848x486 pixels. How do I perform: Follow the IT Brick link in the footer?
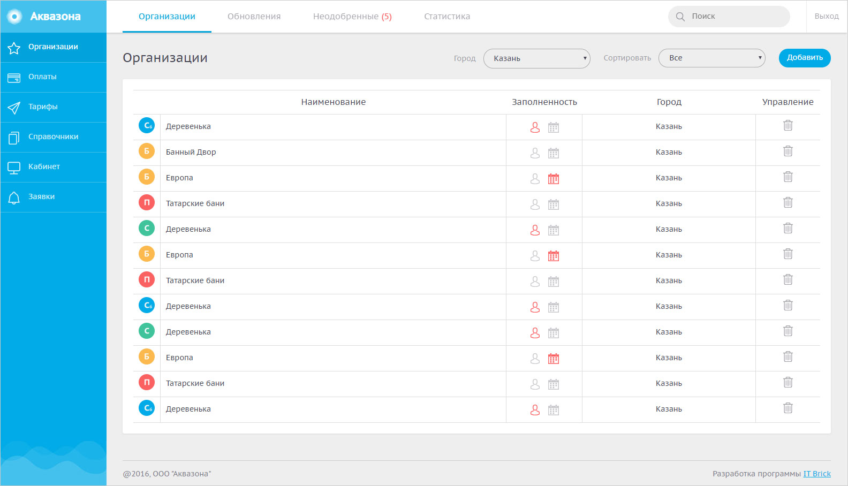pyautogui.click(x=817, y=474)
